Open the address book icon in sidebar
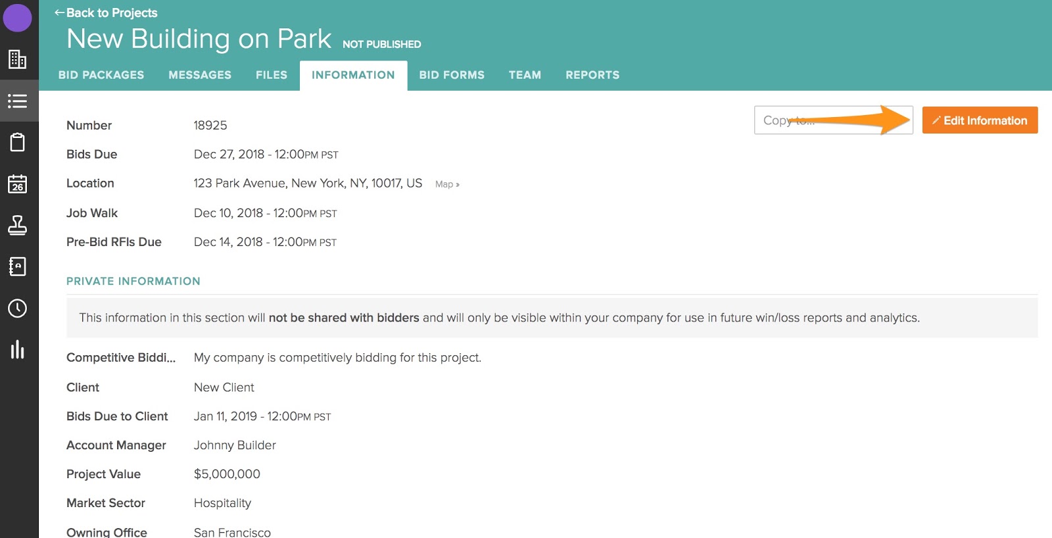This screenshot has height=538, width=1052. 18,266
